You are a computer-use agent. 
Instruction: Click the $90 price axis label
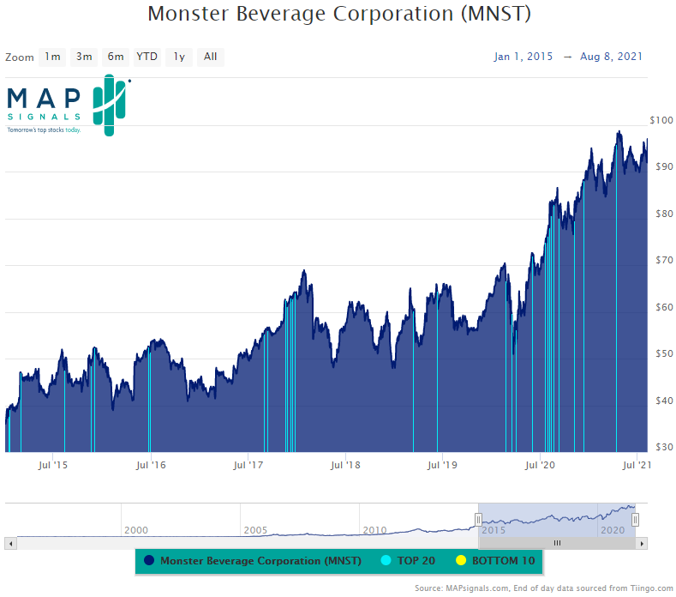[664, 166]
